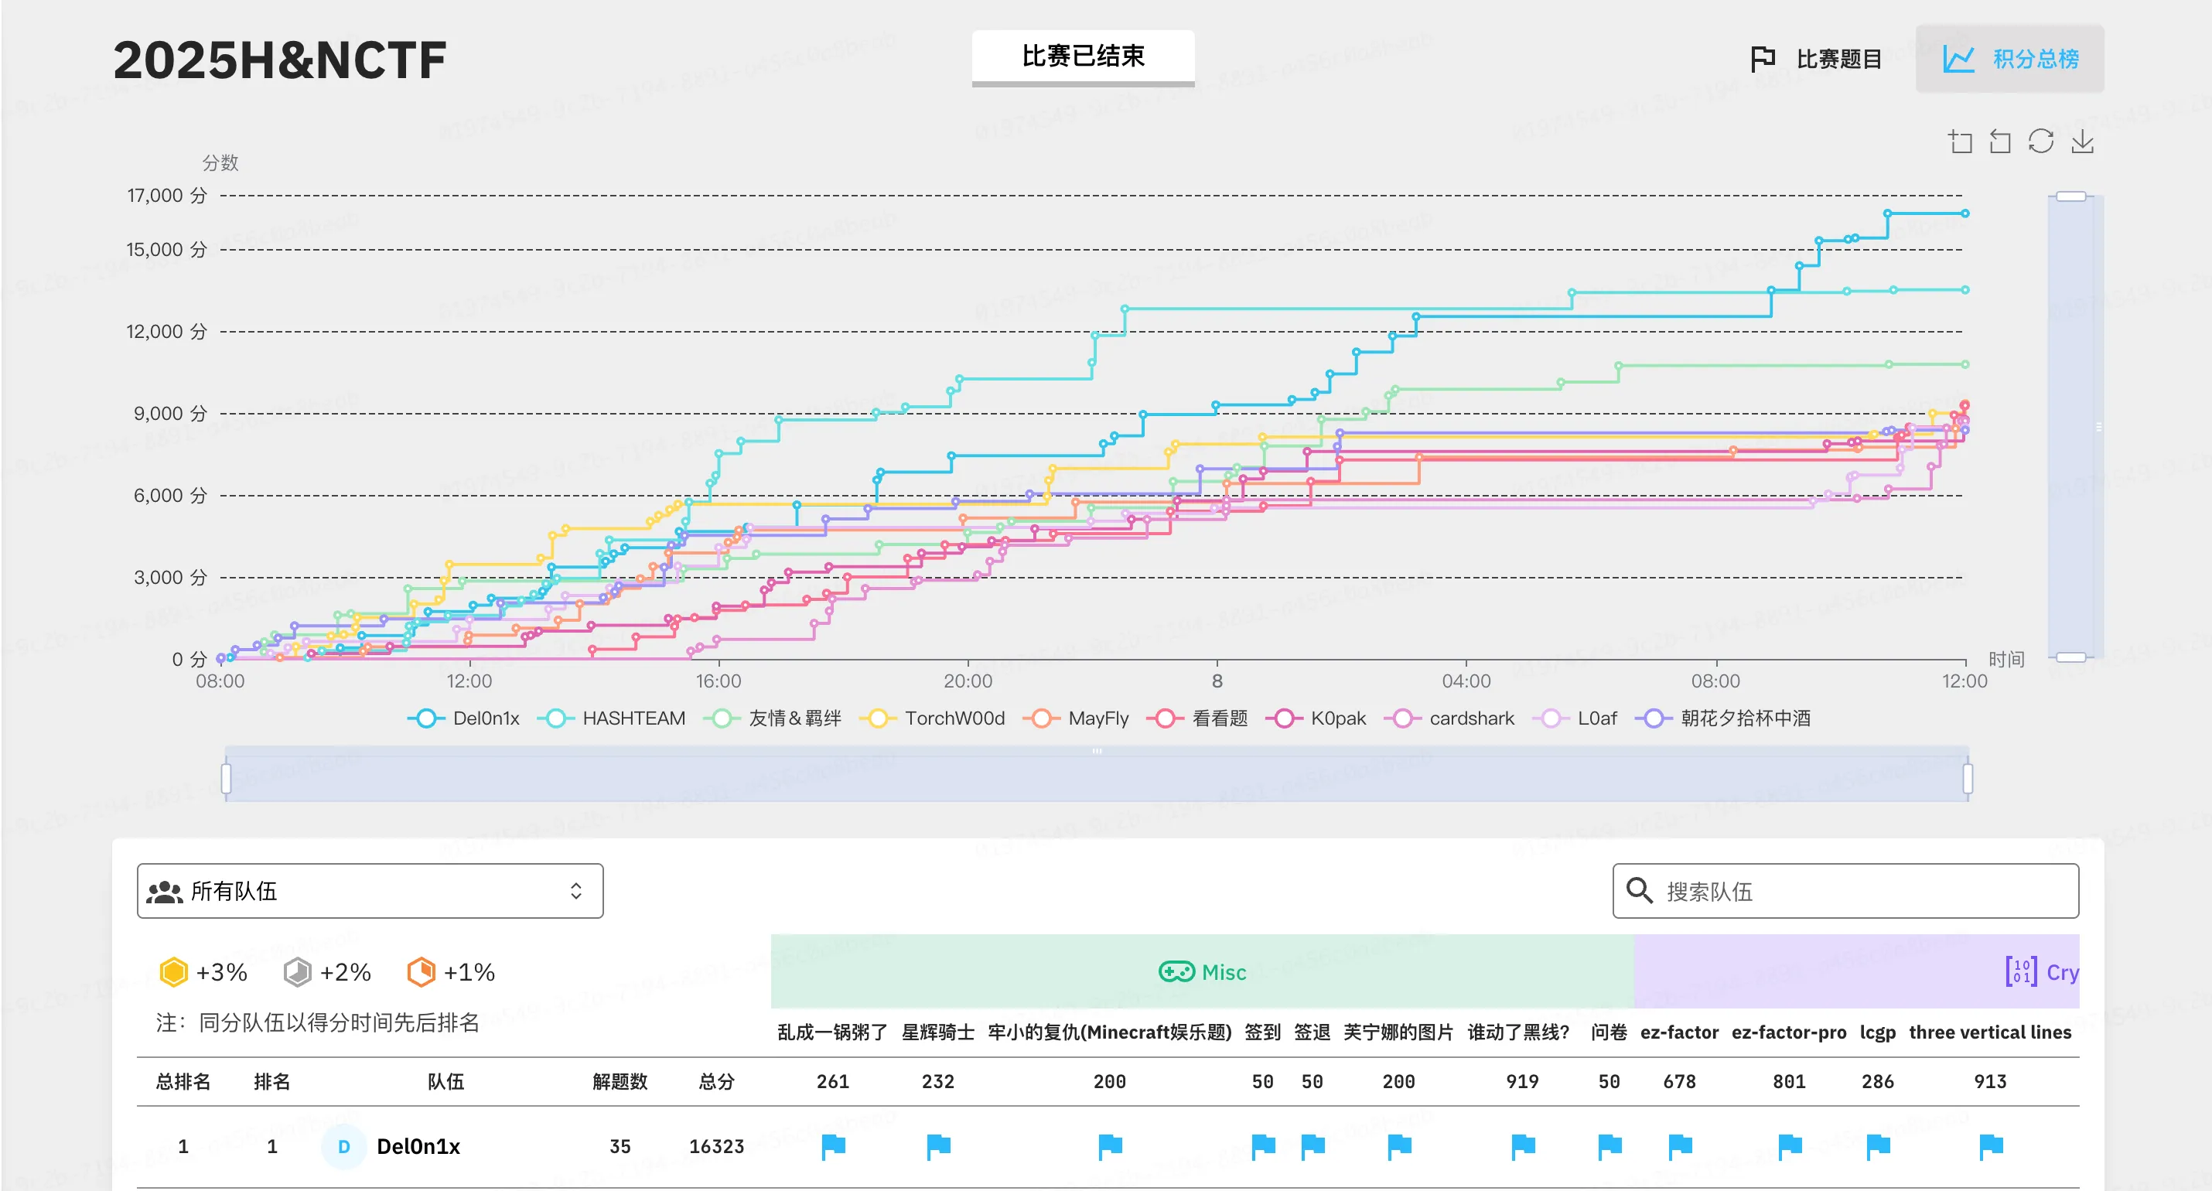Open the 所有队伍 team filter dropdown
Viewport: 2212px width, 1191px height.
pos(370,892)
